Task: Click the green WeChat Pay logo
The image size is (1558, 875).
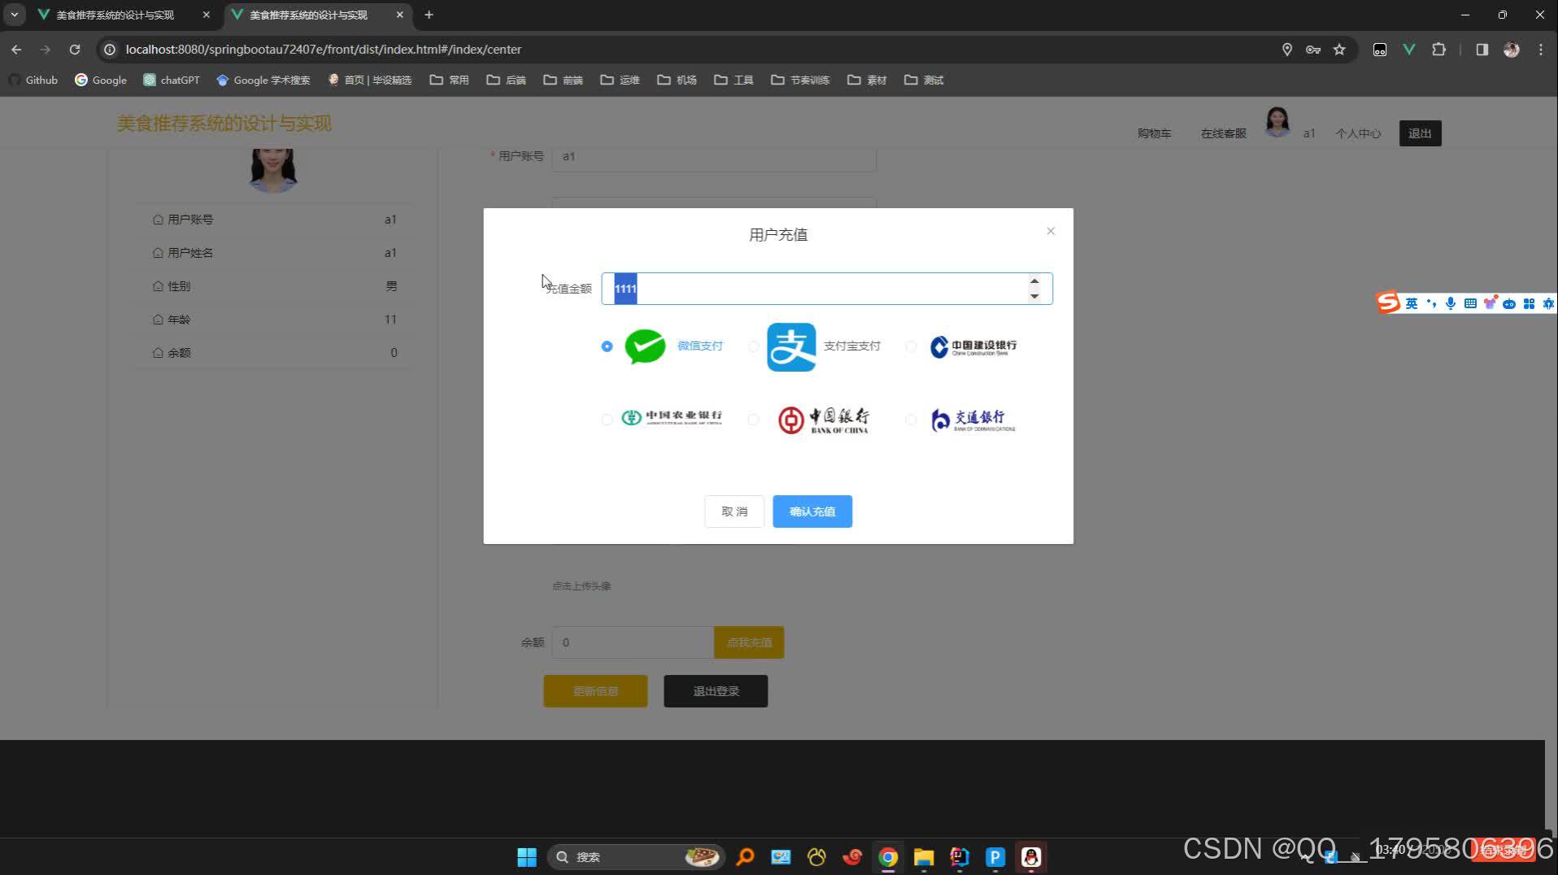Action: (x=645, y=346)
